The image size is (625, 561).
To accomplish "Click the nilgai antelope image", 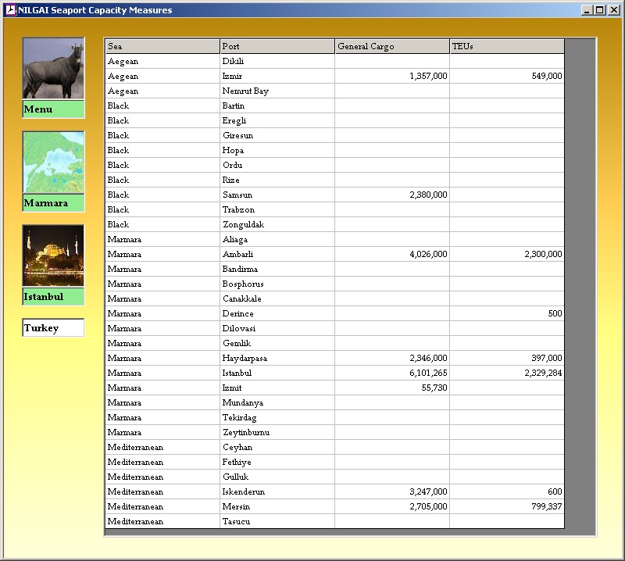I will [53, 69].
